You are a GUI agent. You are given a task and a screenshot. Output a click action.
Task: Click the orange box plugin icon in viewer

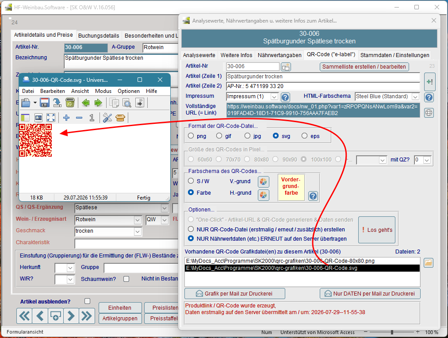point(120,117)
